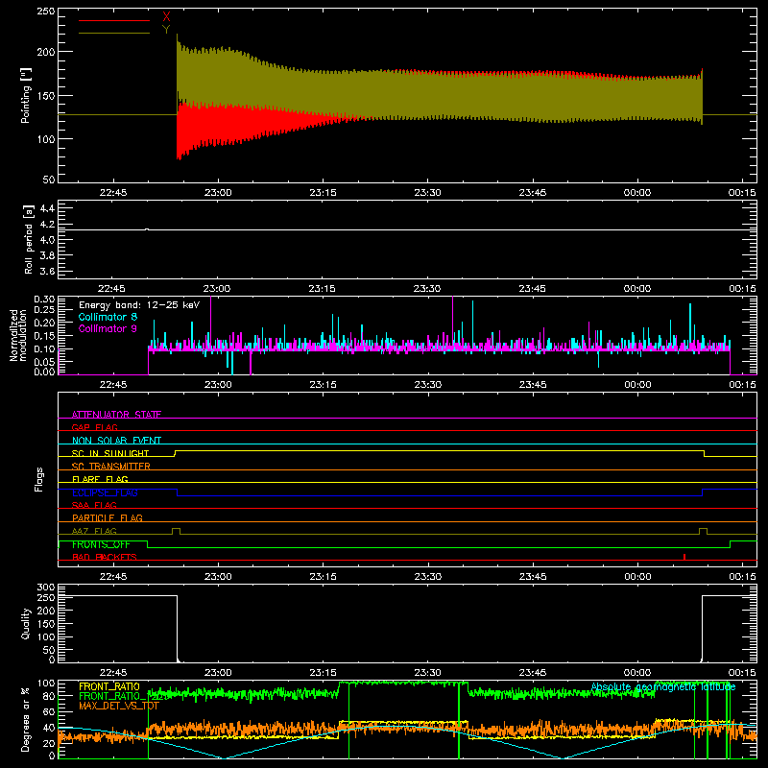The height and width of the screenshot is (768, 768).
Task: Click the "Flags" axis title
Action: coord(39,479)
